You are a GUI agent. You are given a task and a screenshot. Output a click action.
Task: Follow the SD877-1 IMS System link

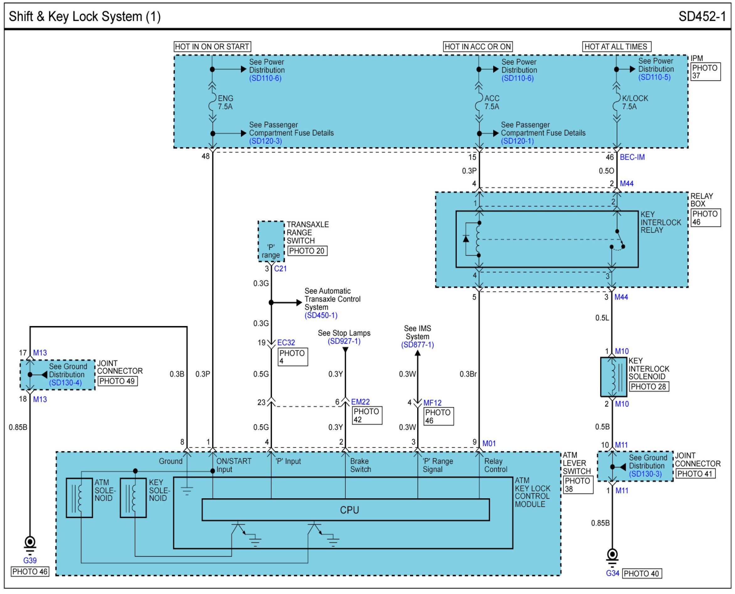click(417, 345)
